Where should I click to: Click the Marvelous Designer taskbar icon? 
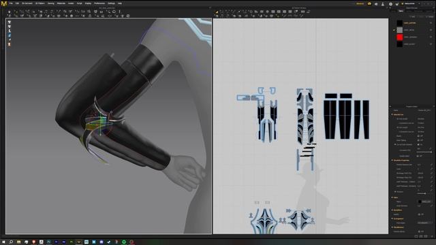(x=79, y=242)
